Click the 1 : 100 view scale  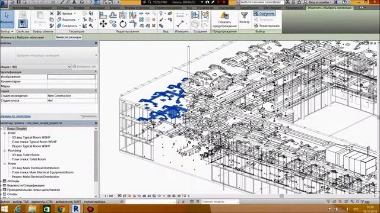point(109,196)
